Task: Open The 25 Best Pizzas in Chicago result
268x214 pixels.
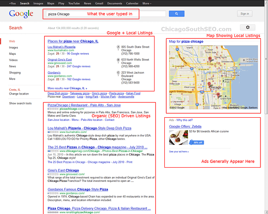Action: click(97, 147)
